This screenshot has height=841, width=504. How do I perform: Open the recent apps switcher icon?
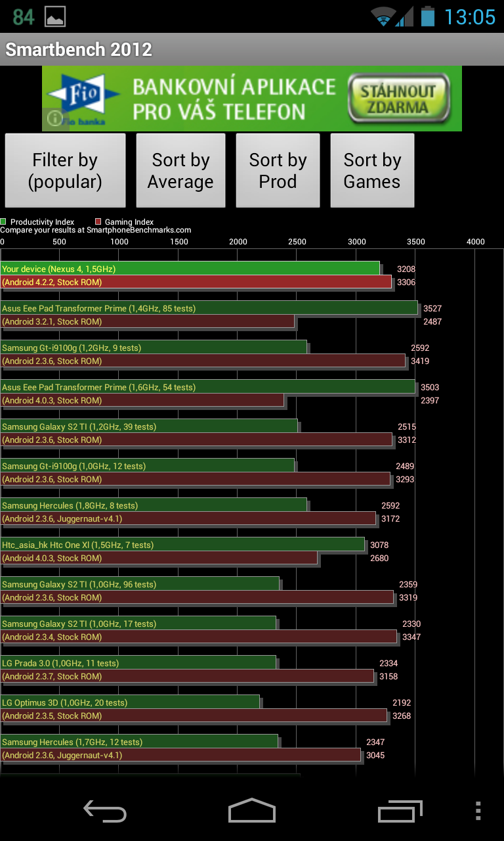pyautogui.click(x=400, y=811)
